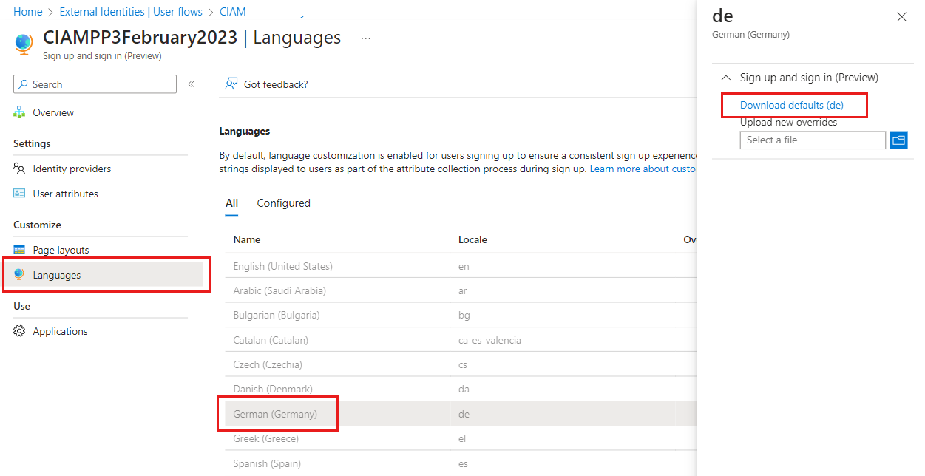
Task: Collapse the Sign up and sign in section
Action: click(x=726, y=78)
